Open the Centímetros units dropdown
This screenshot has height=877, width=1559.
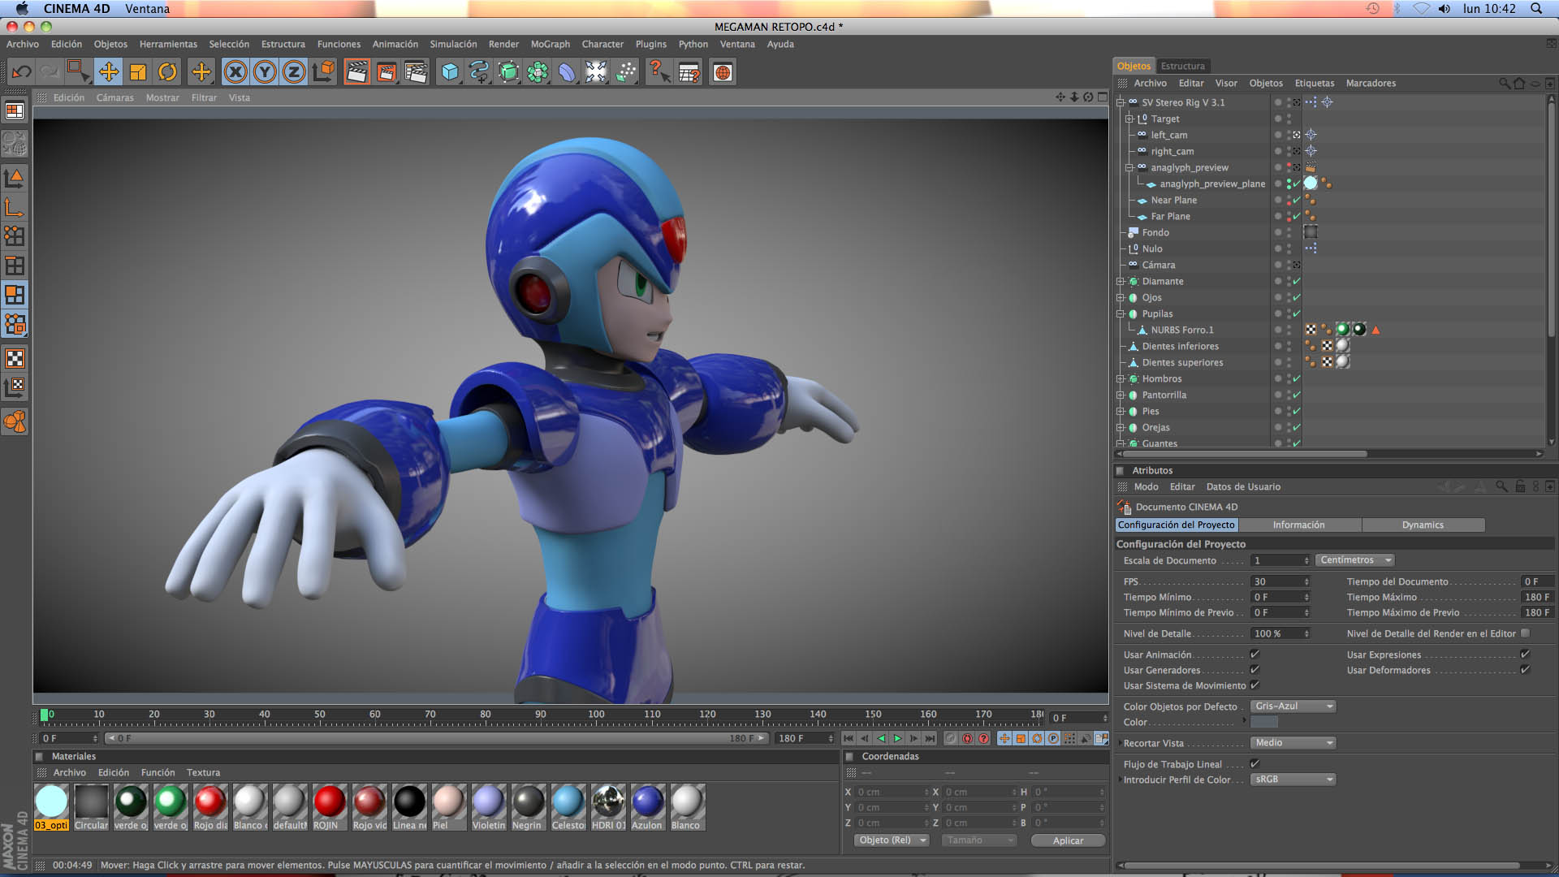1354,560
